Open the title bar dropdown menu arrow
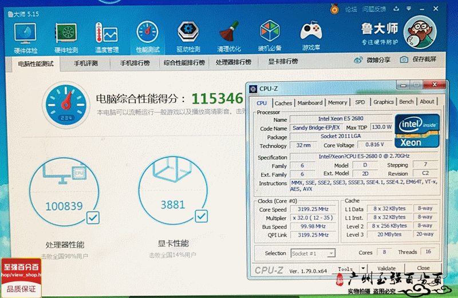 (x=409, y=9)
